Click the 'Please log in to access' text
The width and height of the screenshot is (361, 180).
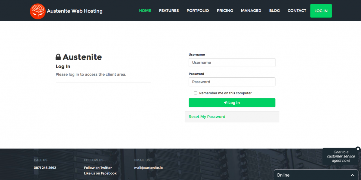91,74
